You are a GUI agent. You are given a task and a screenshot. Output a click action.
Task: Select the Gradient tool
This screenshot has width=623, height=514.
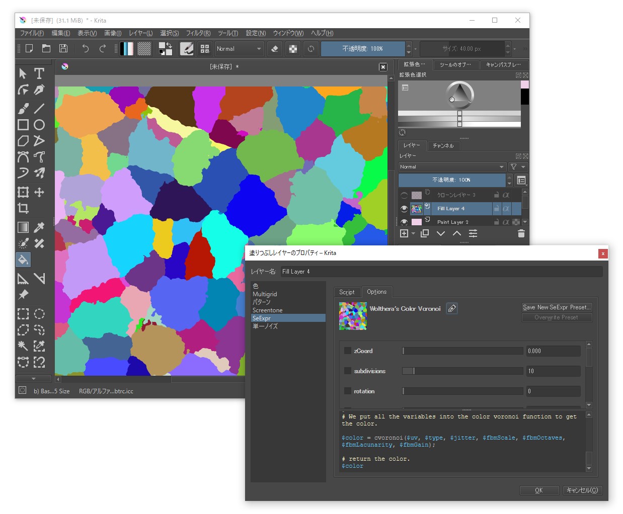[x=23, y=227]
